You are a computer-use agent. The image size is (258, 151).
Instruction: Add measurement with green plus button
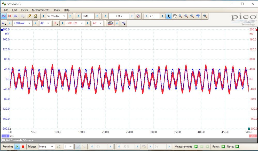point(196,147)
